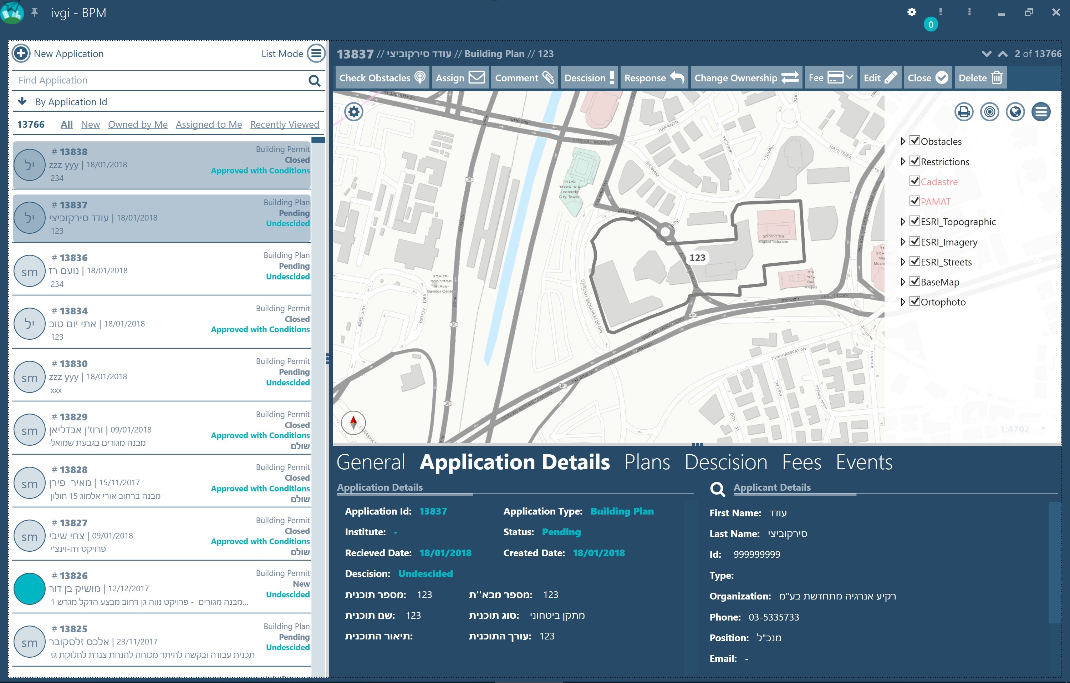1070x683 pixels.
Task: Click the notifications exclamation icon
Action: (940, 12)
